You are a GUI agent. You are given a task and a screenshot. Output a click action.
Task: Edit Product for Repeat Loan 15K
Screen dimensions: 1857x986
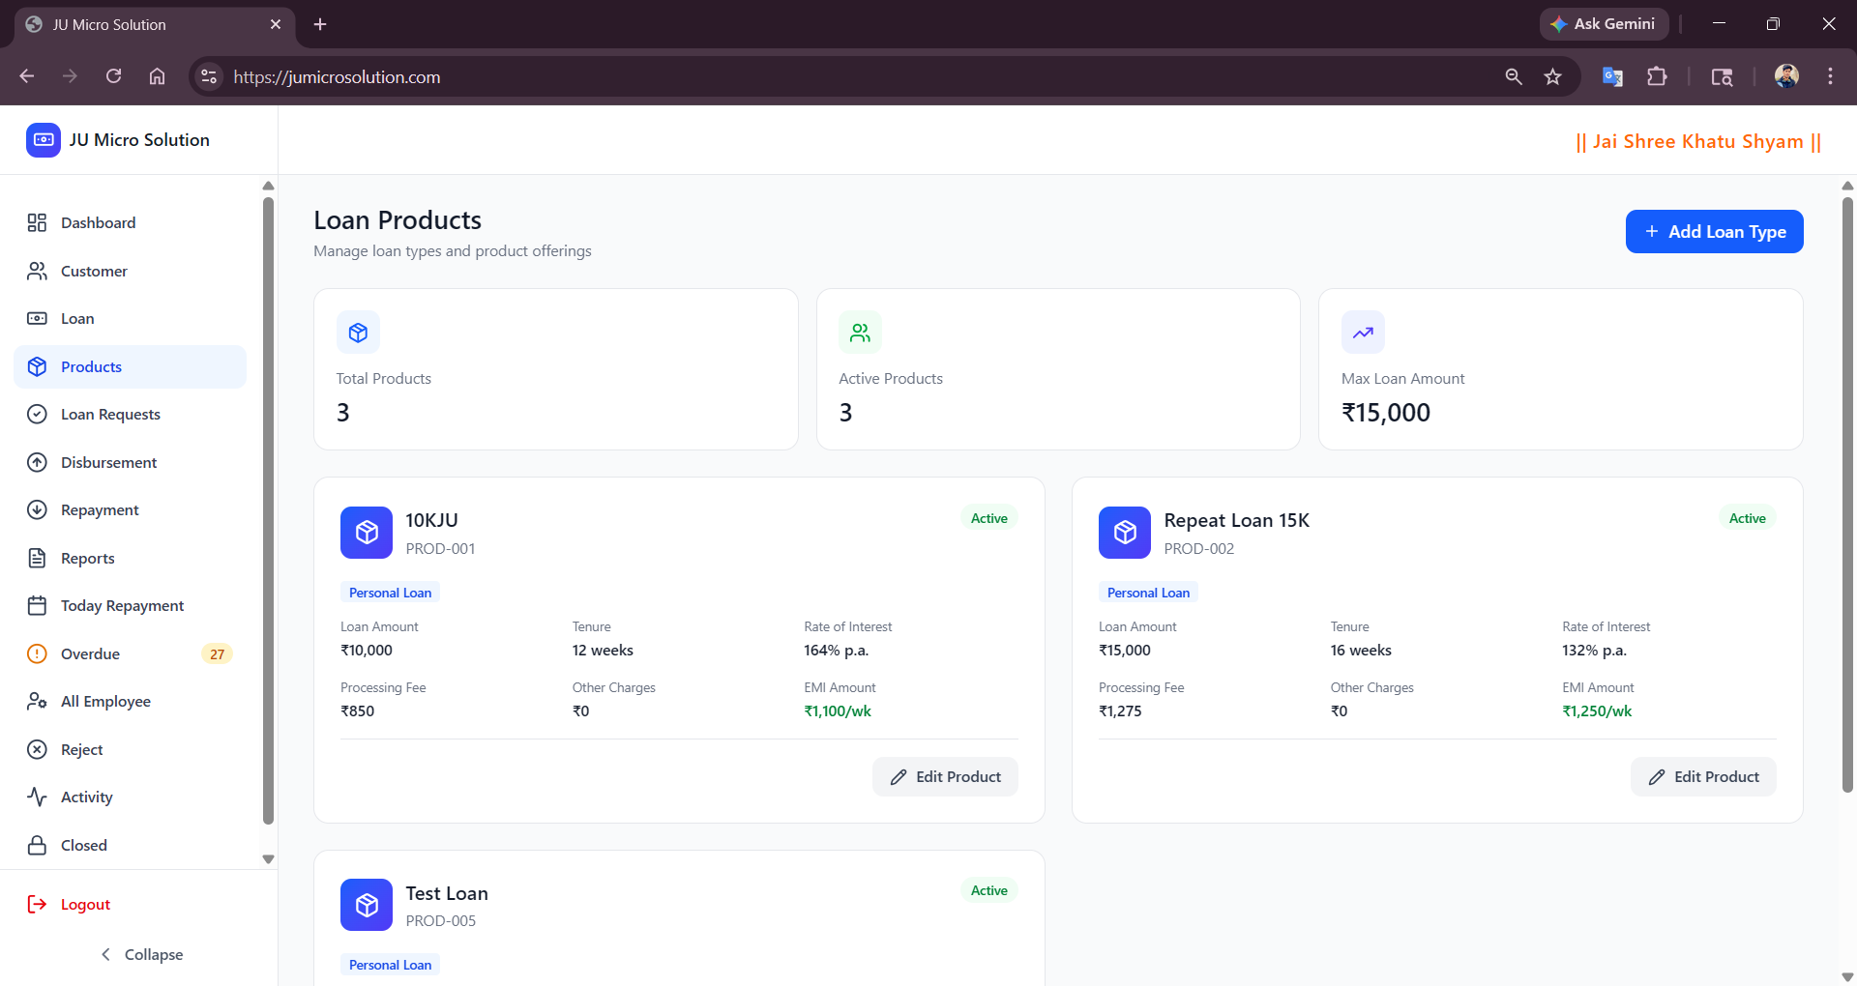(x=1703, y=777)
